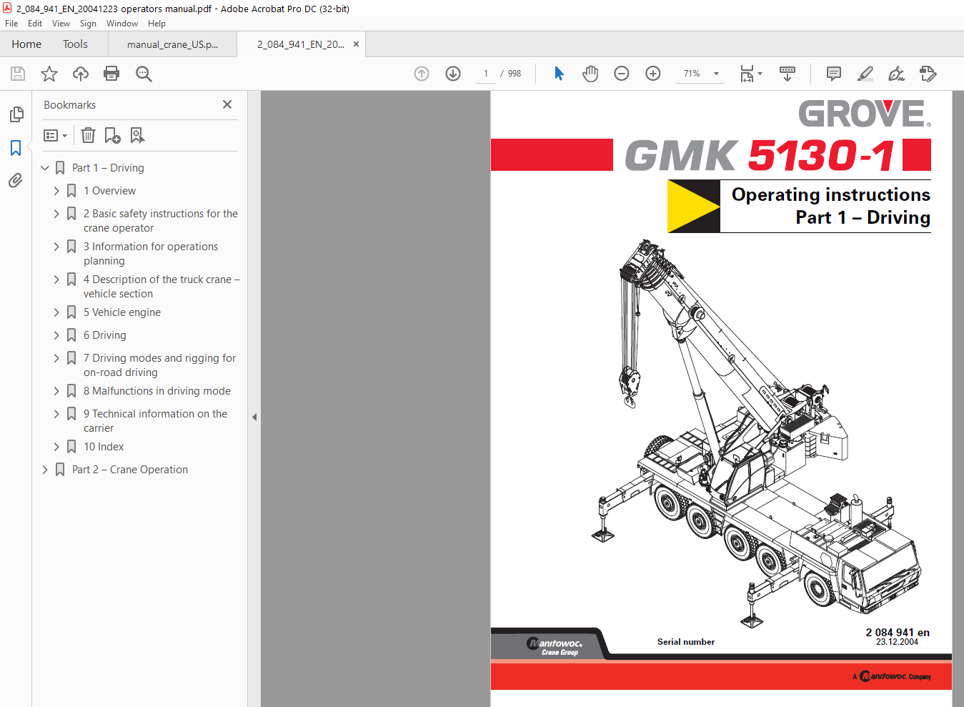
Task: Click the scrolling mode keyboard icon
Action: (787, 74)
